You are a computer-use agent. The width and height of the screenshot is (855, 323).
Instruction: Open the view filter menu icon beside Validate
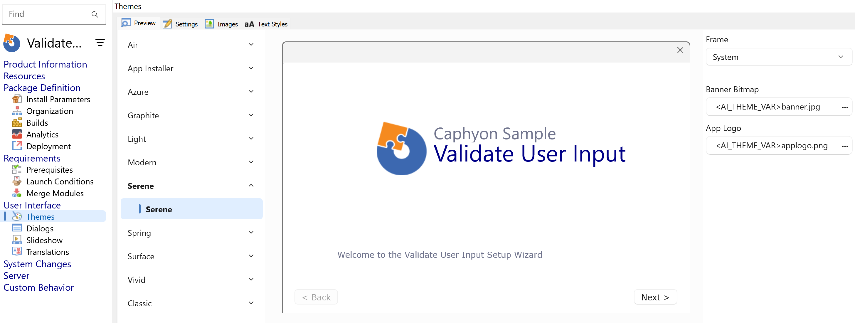100,43
